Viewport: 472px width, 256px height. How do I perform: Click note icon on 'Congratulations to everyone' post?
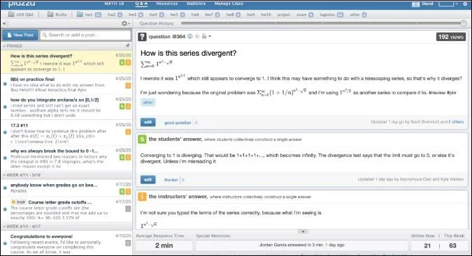(128, 243)
